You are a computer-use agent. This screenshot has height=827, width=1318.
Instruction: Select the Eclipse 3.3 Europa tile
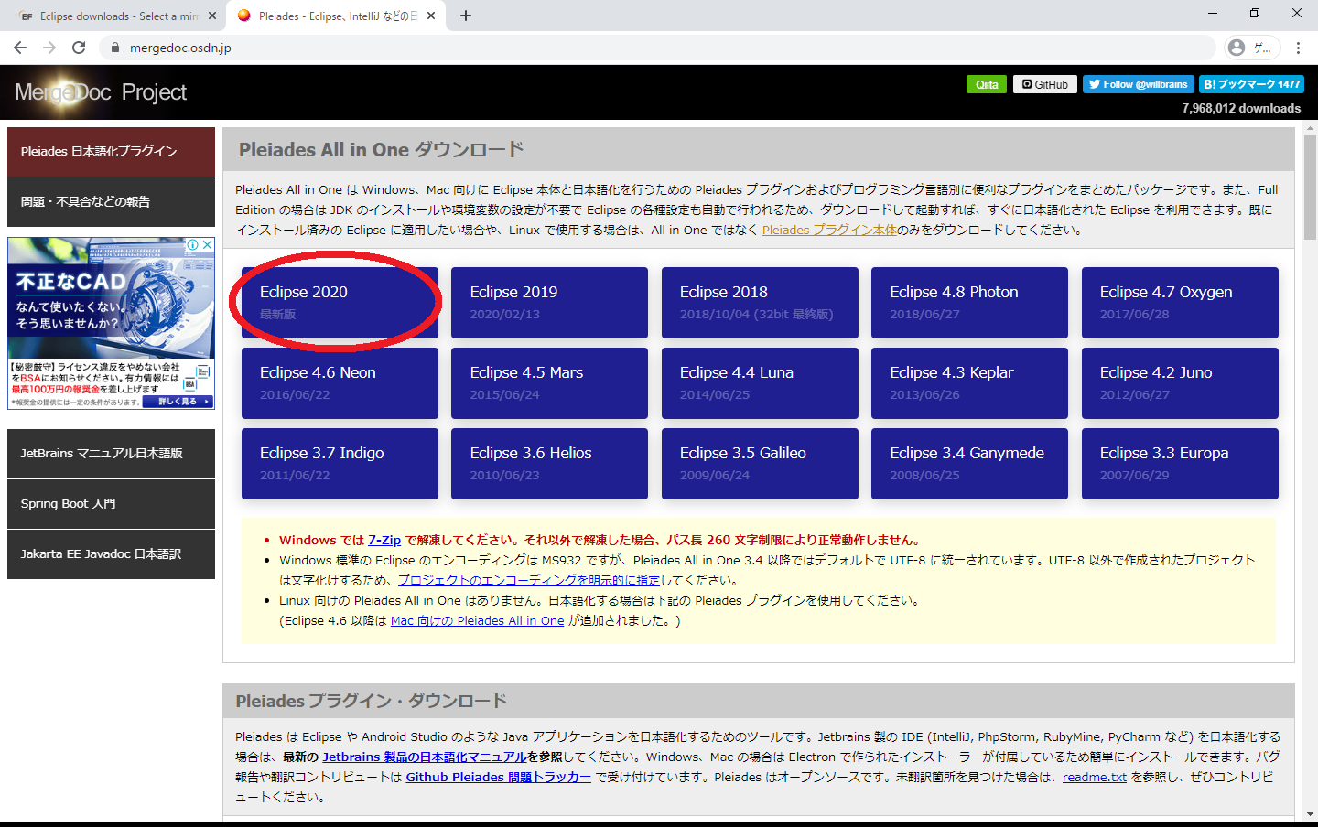(1180, 464)
